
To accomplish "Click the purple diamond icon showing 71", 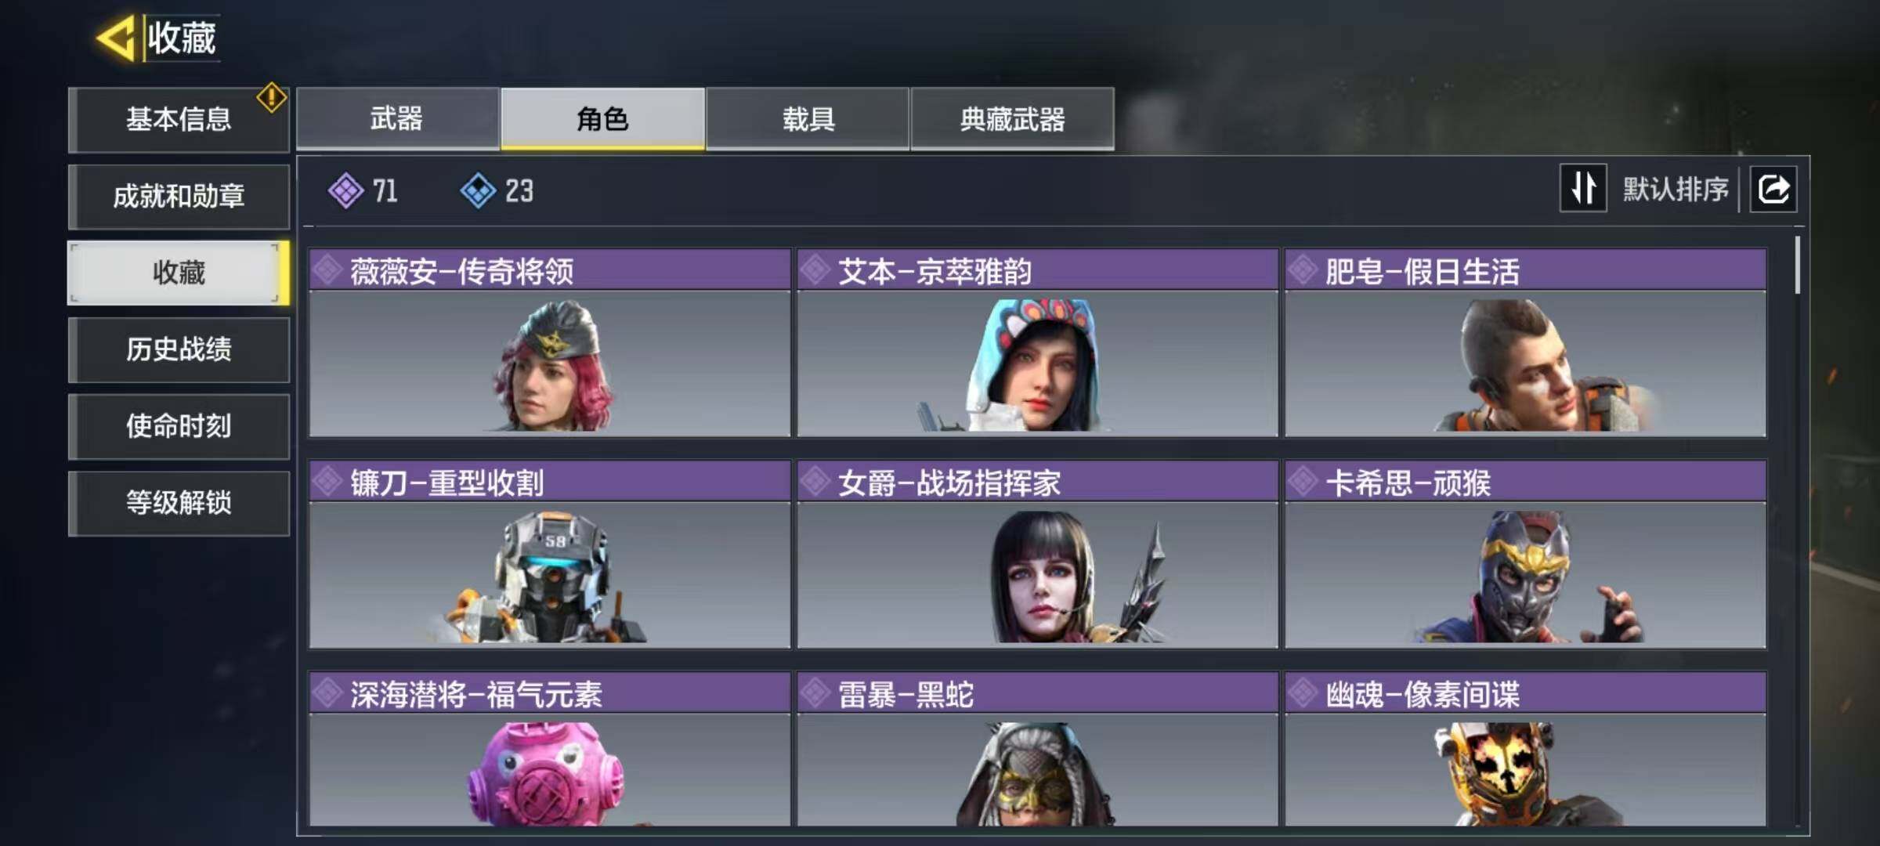I will click(345, 190).
